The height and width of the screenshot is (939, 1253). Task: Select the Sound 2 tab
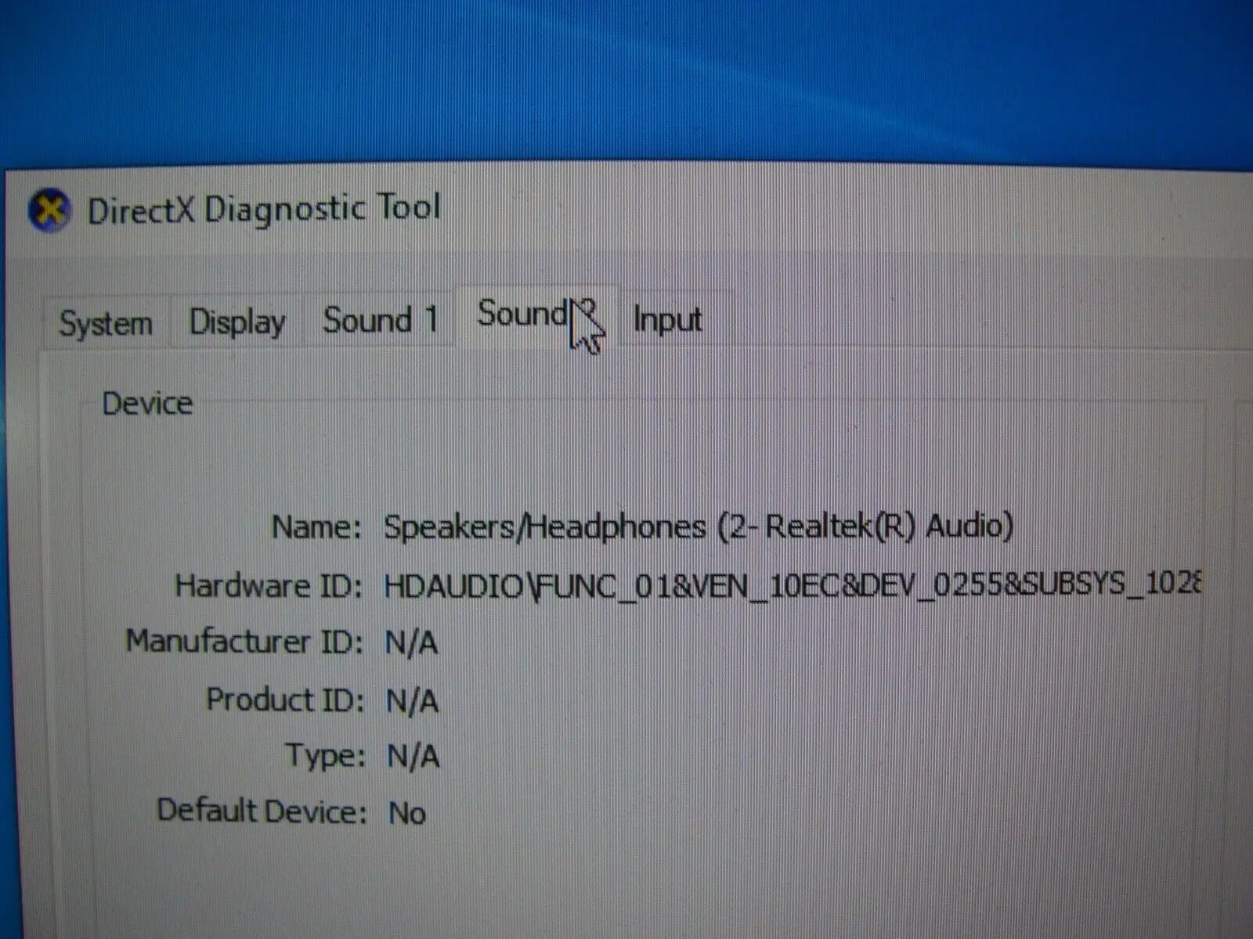(x=537, y=316)
